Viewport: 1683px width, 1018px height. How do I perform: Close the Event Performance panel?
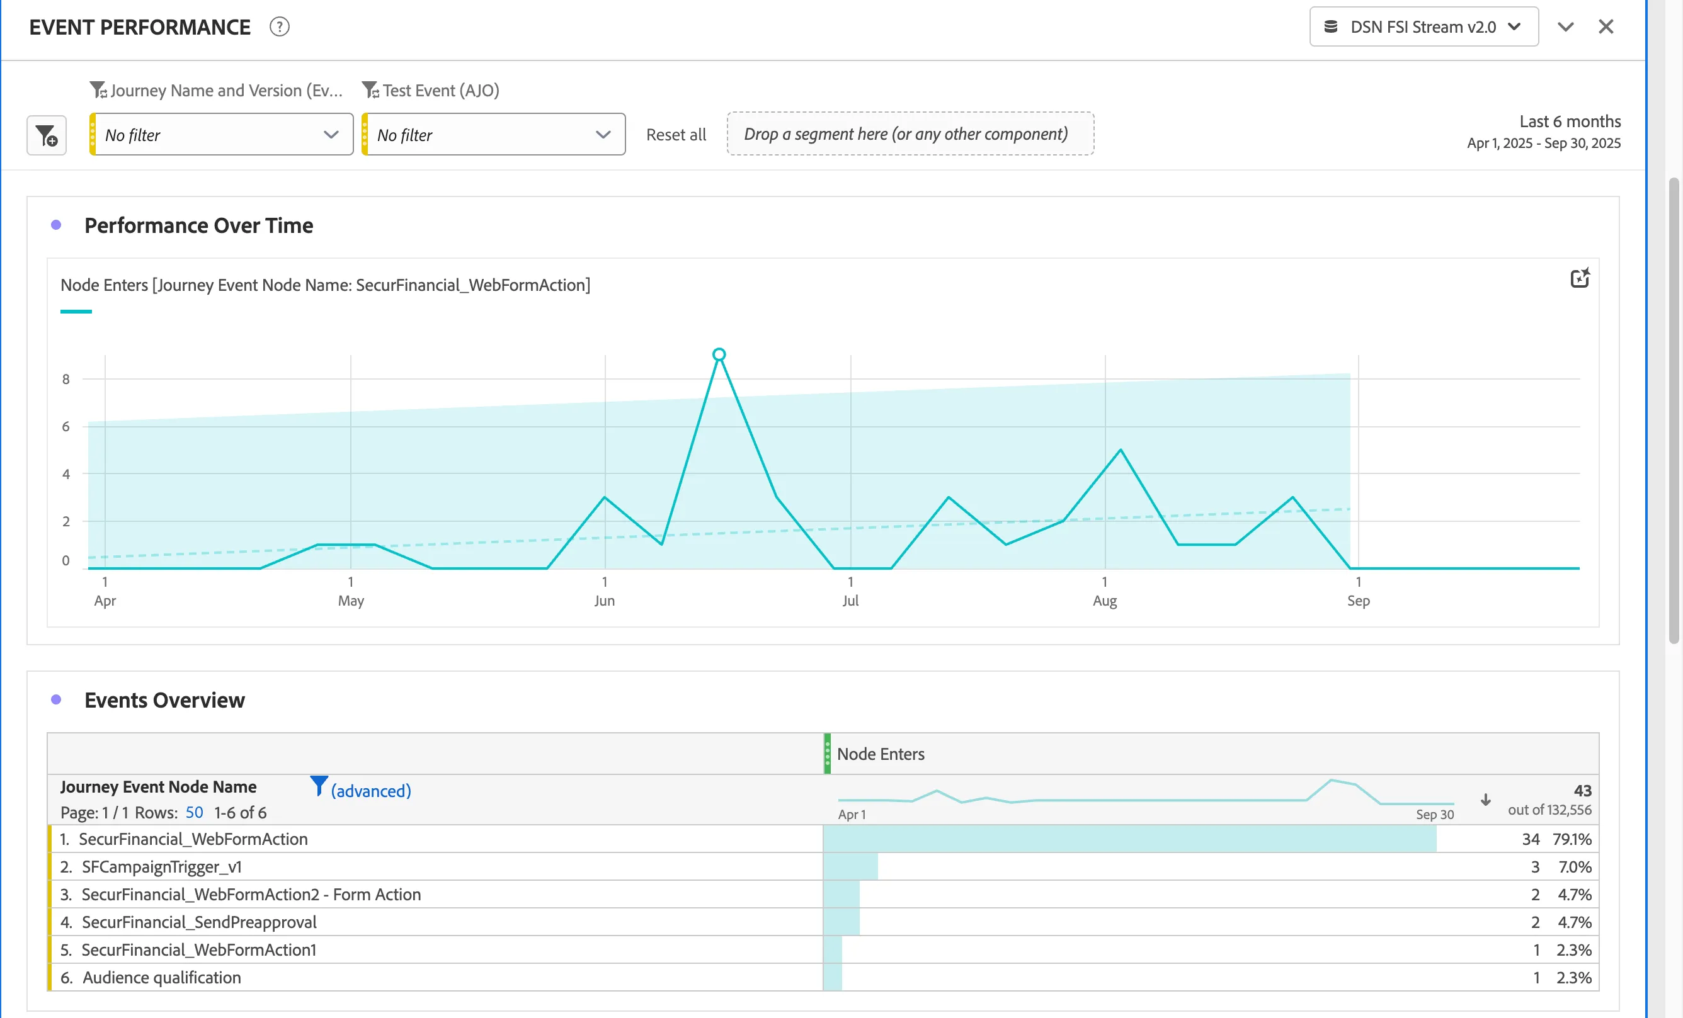(x=1606, y=26)
